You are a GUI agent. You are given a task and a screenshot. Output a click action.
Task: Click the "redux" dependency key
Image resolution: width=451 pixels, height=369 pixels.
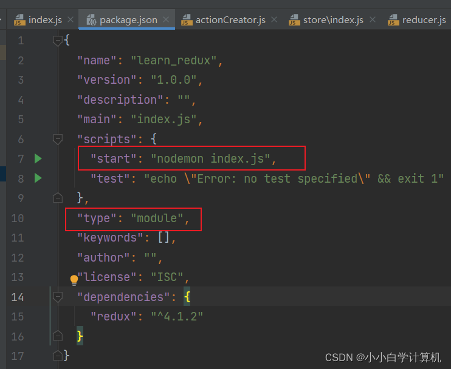point(113,316)
